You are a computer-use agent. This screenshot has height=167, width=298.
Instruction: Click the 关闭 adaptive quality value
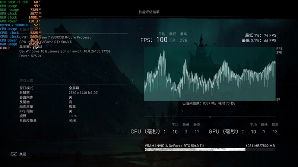[x=72, y=121]
